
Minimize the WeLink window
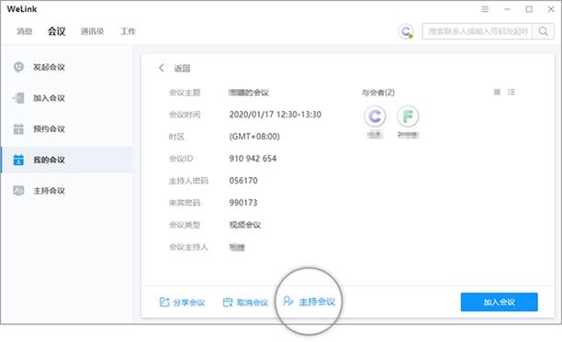coord(507,9)
